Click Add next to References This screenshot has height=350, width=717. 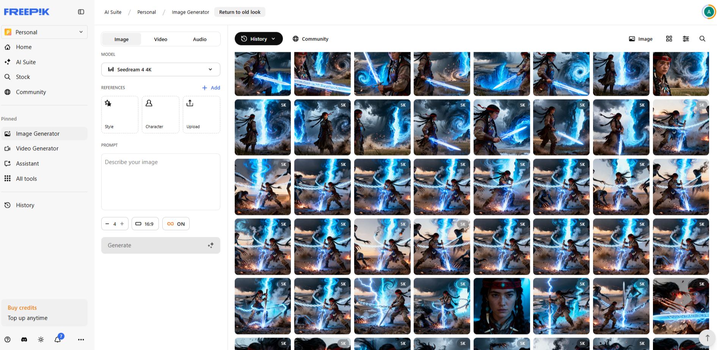211,88
